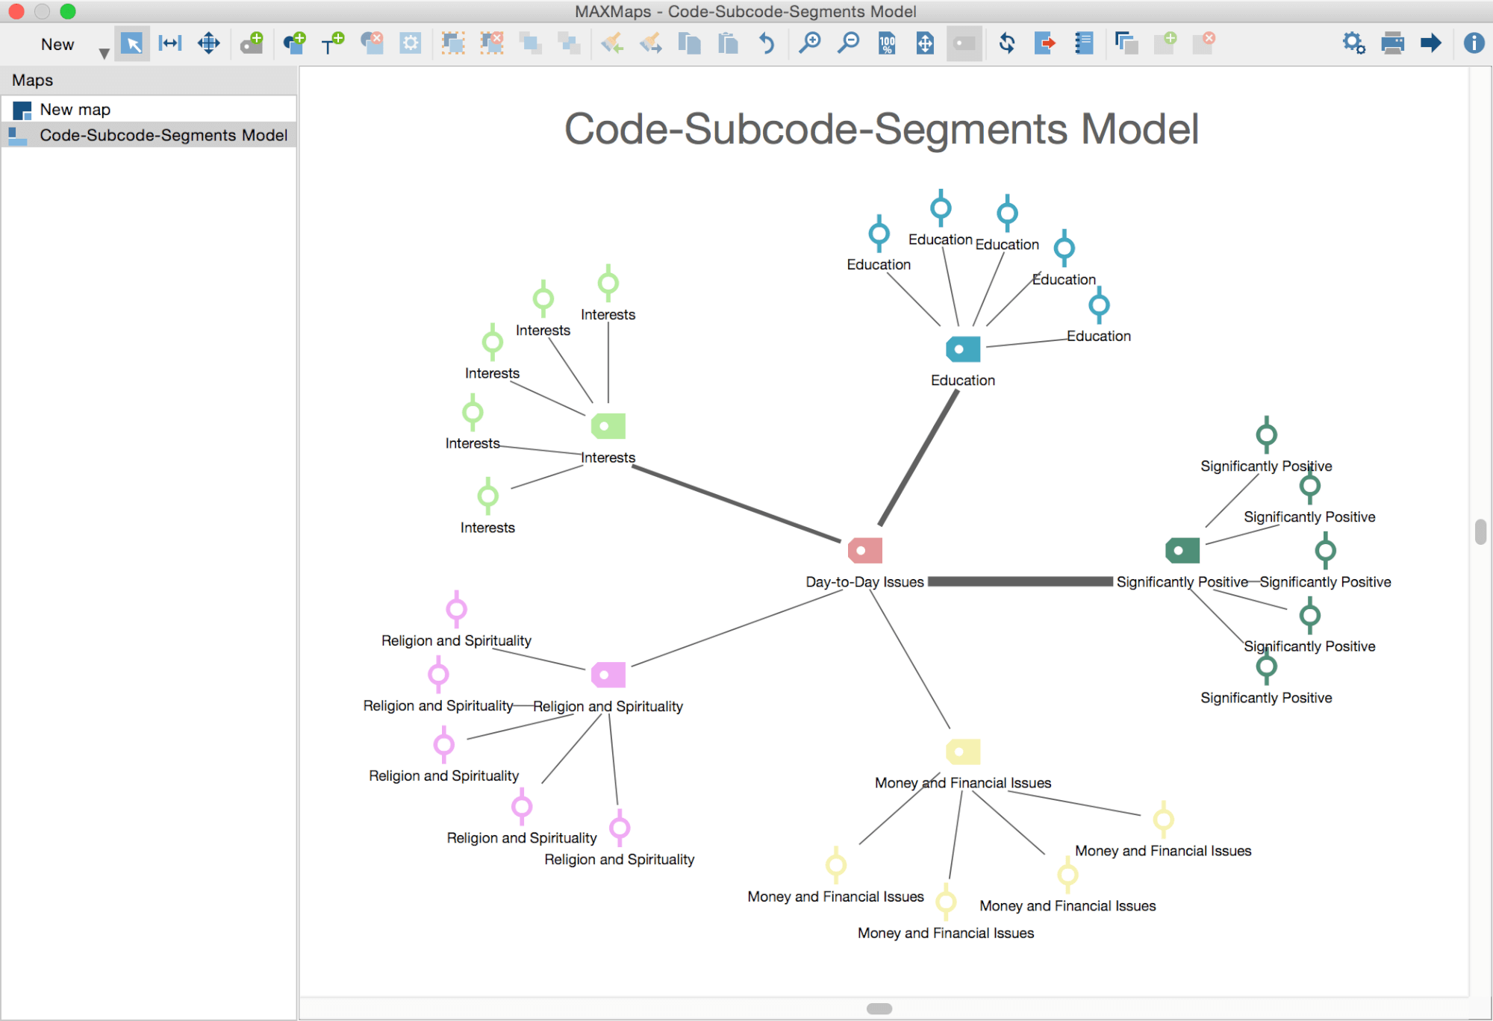Open the notebook memo icon
This screenshot has width=1493, height=1021.
tap(1084, 43)
